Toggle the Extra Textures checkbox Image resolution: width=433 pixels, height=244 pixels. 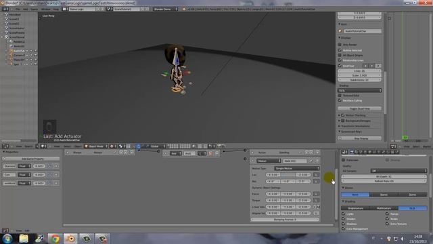click(387, 224)
